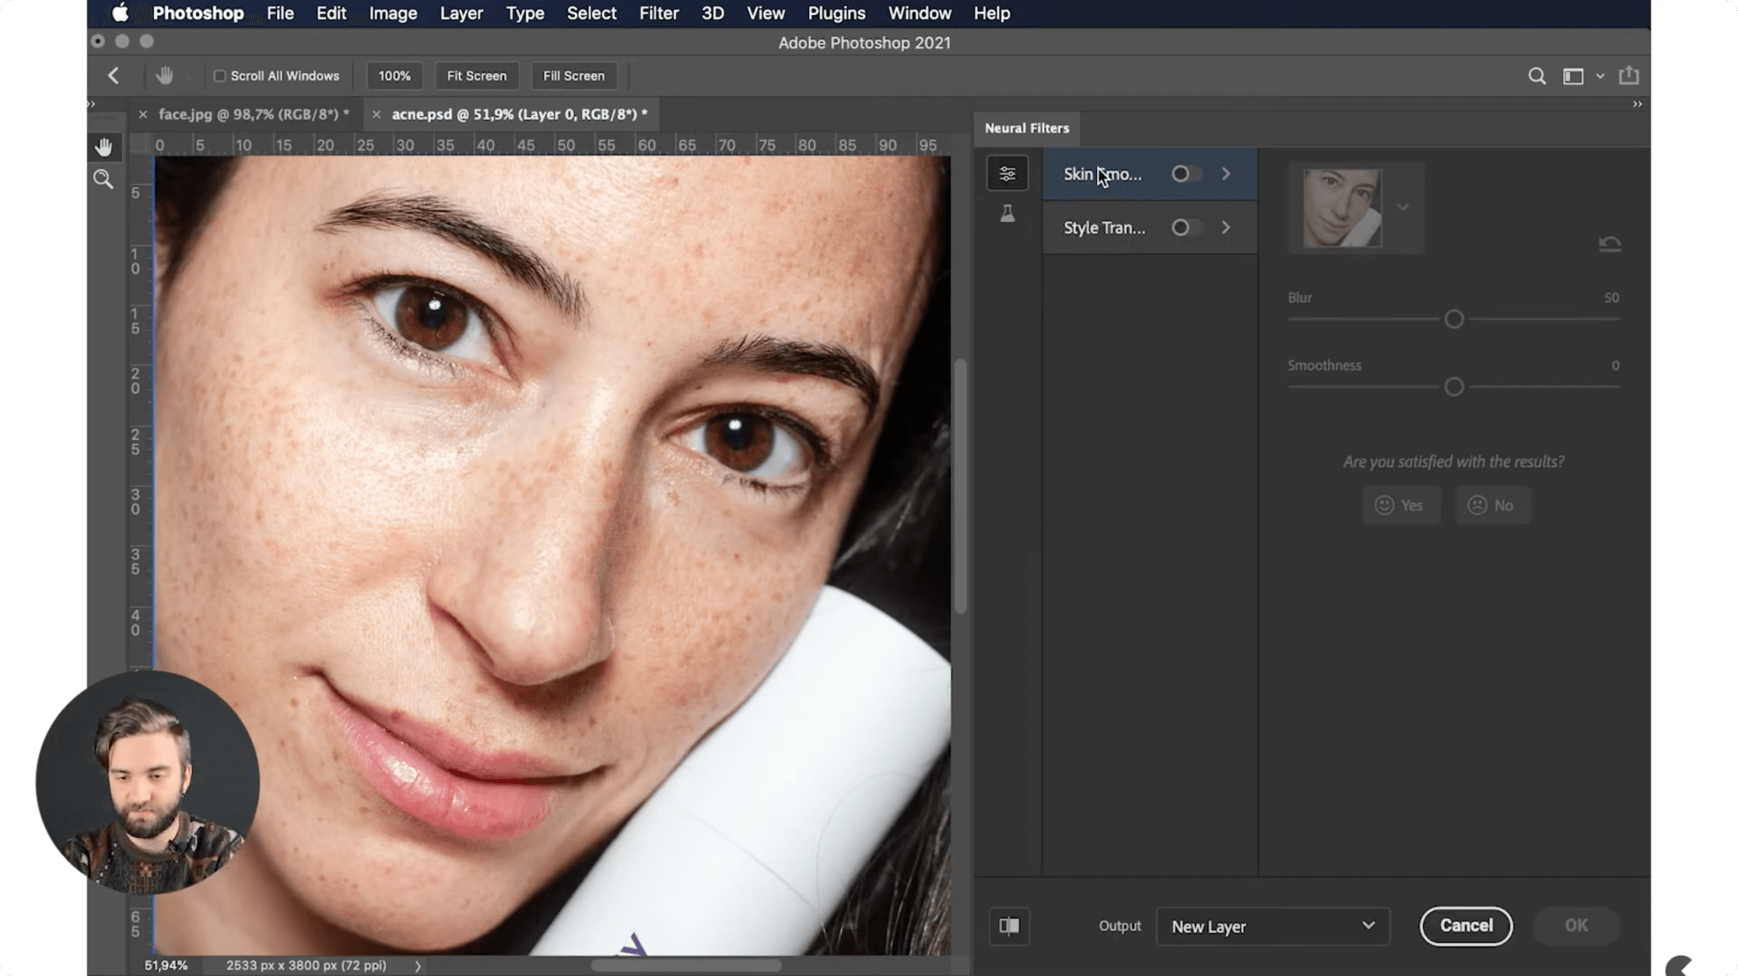Open the Select menu

tap(591, 13)
